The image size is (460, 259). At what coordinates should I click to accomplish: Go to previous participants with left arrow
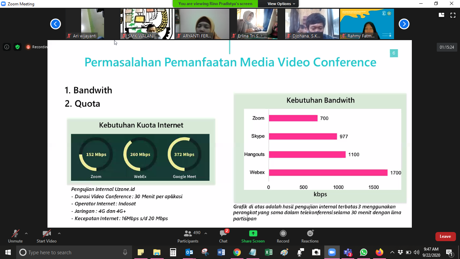click(x=56, y=24)
